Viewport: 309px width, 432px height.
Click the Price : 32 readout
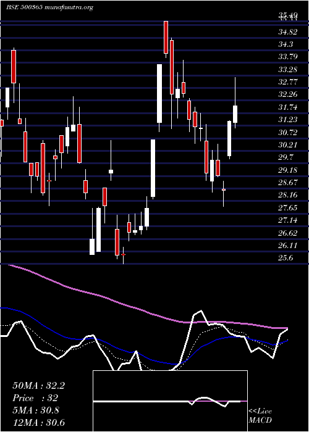(x=35, y=398)
